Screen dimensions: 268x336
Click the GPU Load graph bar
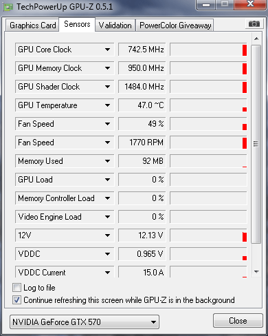[208, 180]
